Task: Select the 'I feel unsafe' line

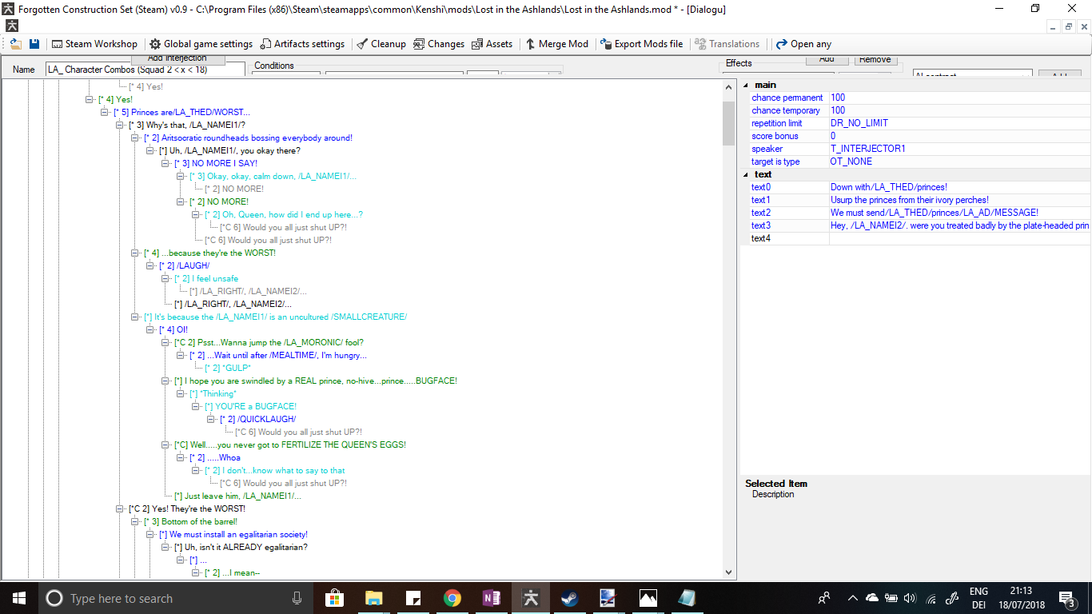Action: (206, 278)
